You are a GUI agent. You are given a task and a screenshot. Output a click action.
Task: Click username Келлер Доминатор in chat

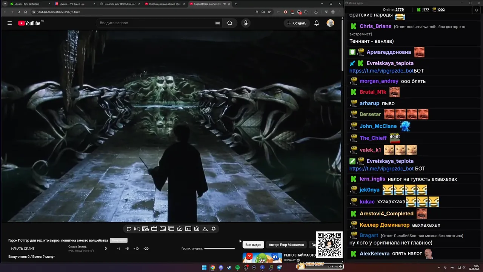[385, 225]
